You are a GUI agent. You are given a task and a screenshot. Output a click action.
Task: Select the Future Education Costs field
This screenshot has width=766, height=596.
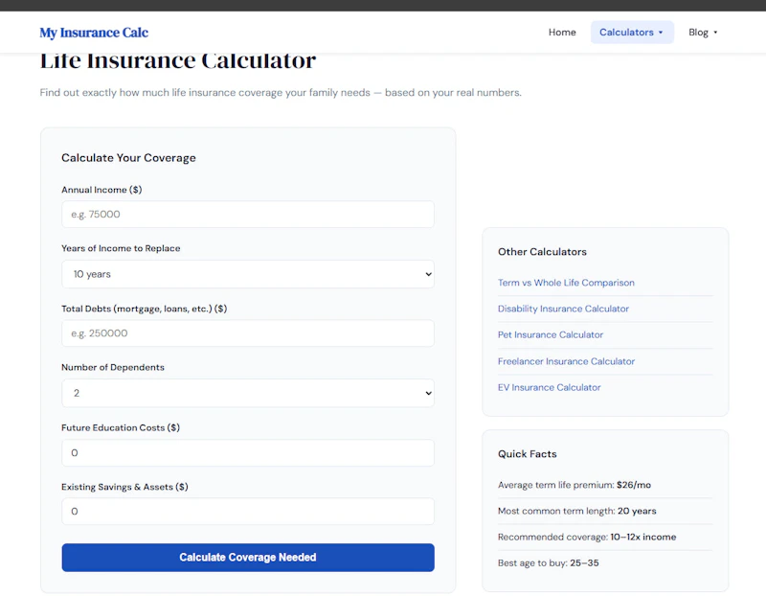click(248, 452)
